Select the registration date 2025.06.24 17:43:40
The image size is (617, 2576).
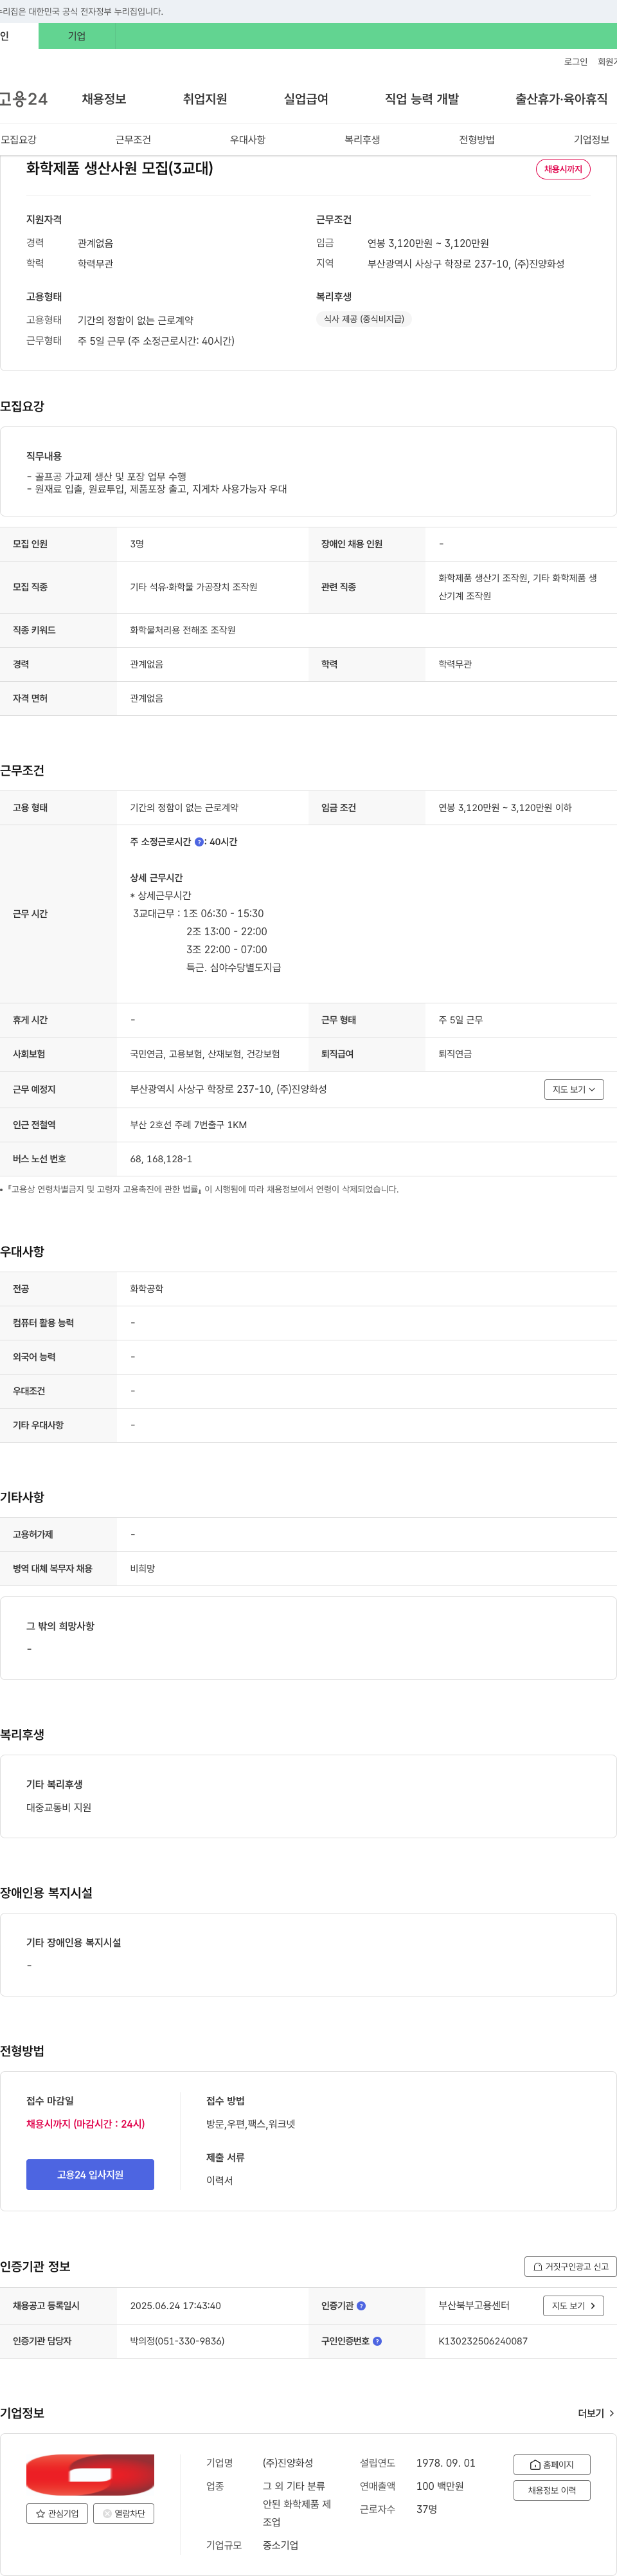click(175, 2306)
